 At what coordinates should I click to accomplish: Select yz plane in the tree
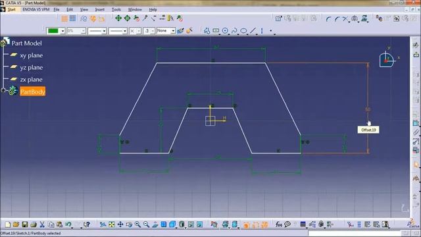[31, 67]
